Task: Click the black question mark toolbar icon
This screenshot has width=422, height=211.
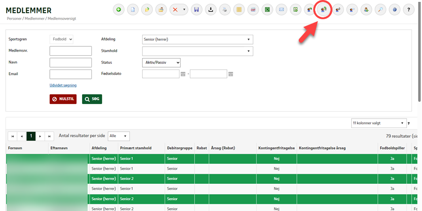Action: [x=408, y=10]
